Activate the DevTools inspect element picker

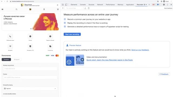point(63,5)
